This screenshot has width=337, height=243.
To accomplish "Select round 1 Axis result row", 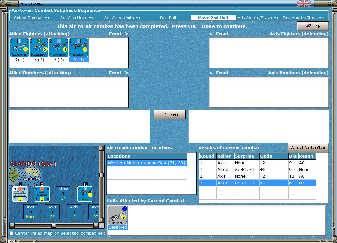I will (x=257, y=163).
